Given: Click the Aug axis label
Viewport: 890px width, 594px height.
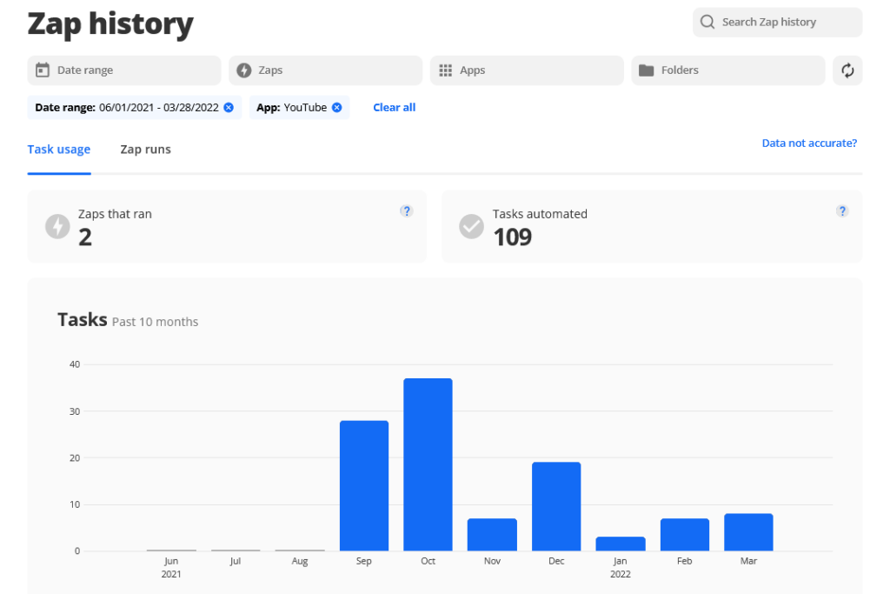Looking at the screenshot, I should point(300,561).
